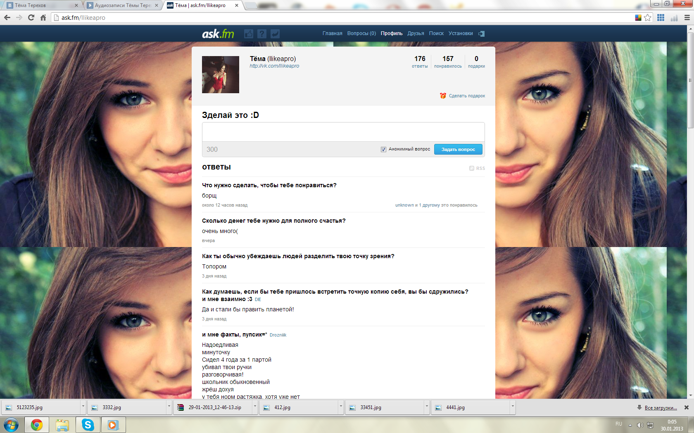
Task: Switch to the Аудиозаписи Тёмы tab
Action: (x=122, y=5)
